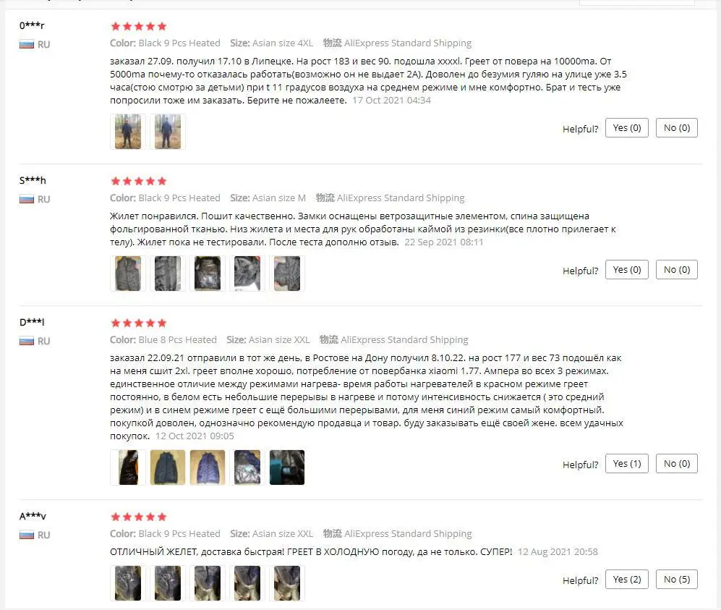The height and width of the screenshot is (610, 721).
Task: Click No (0) on D***l's review
Action: point(677,464)
